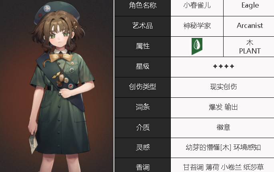Screen dimensions: 274x172
Task: Click the four-star rarity diamonds
Action: [224, 66]
